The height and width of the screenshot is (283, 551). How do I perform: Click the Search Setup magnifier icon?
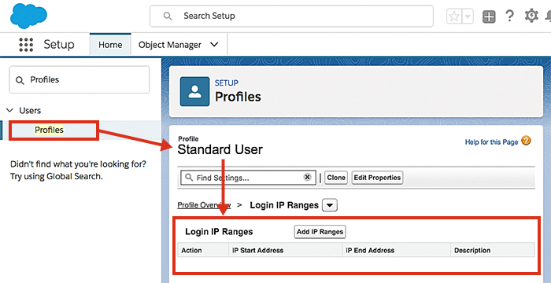tap(168, 17)
